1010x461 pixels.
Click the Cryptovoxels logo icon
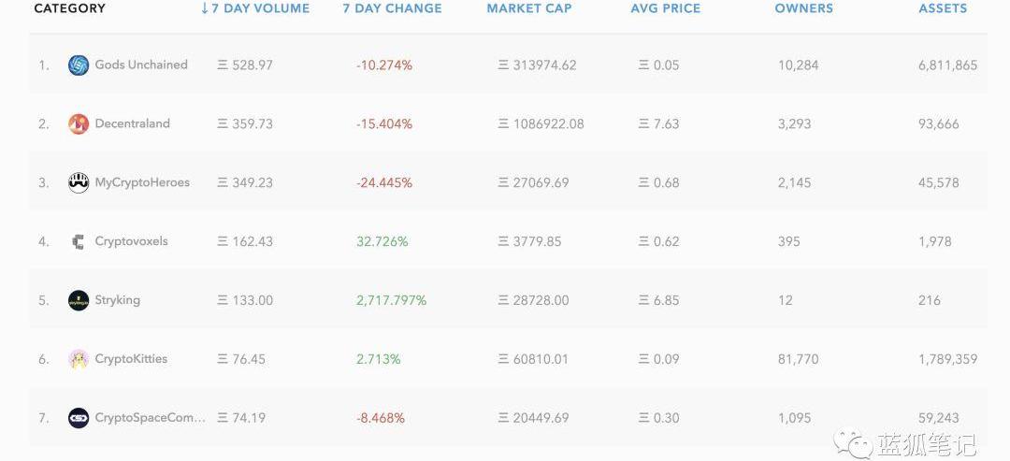tap(79, 241)
